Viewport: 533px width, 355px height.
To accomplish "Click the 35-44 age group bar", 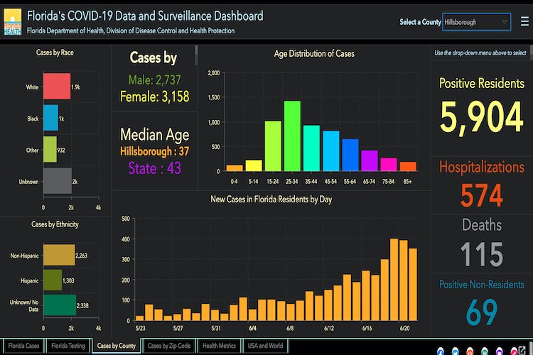I will pyautogui.click(x=311, y=148).
